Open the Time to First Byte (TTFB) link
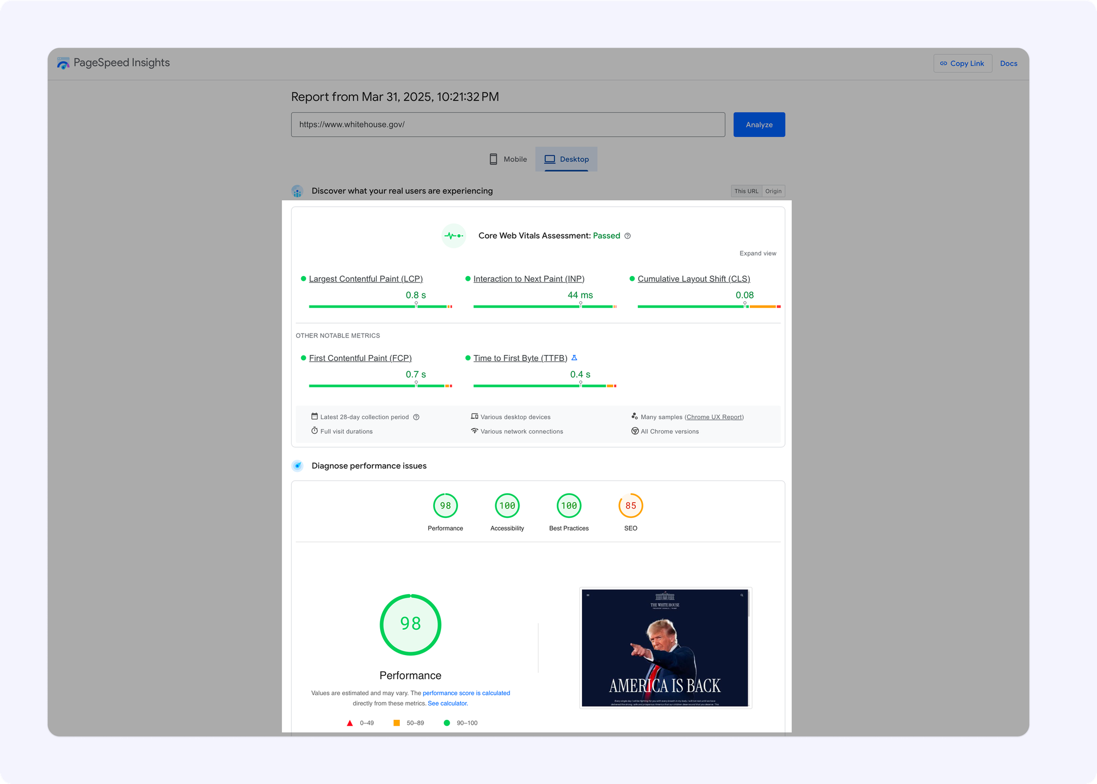 point(520,358)
